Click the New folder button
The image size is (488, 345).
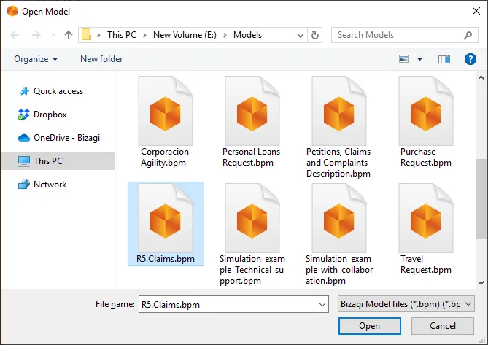(x=101, y=59)
